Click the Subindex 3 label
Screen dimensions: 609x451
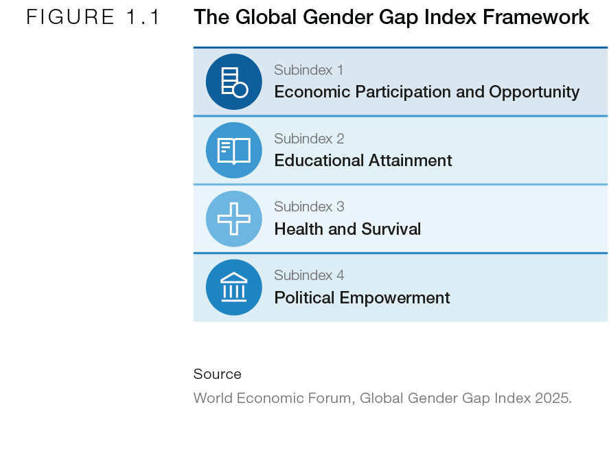click(309, 207)
